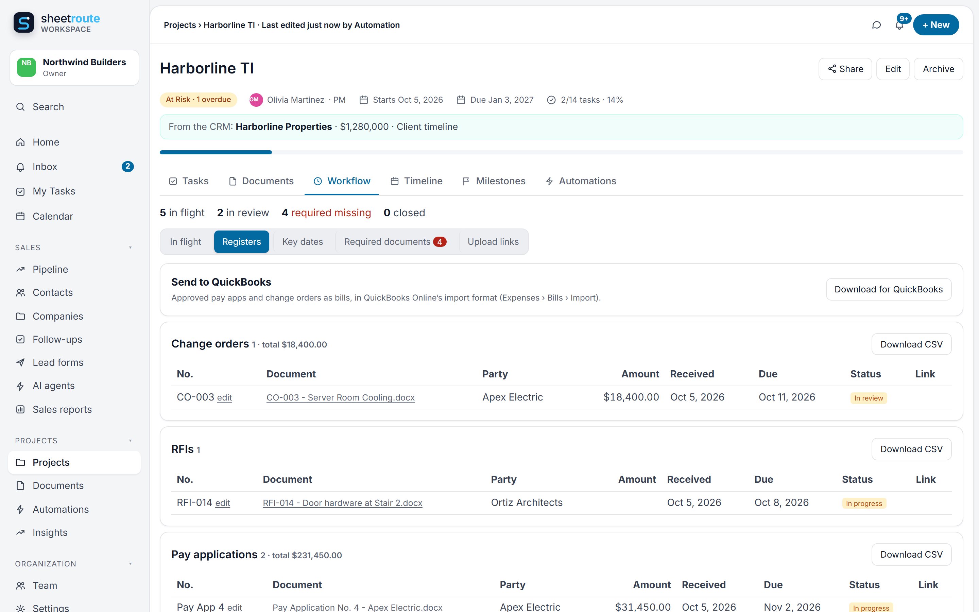Click the AI agents lightning icon
The height and width of the screenshot is (612, 979).
20,386
